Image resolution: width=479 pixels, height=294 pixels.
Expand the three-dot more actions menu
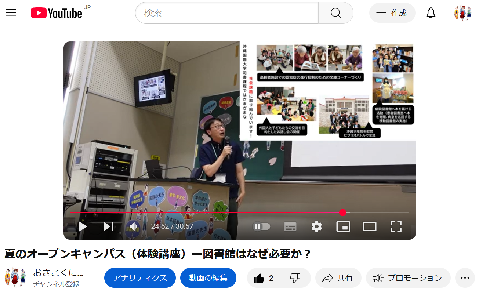[465, 278]
